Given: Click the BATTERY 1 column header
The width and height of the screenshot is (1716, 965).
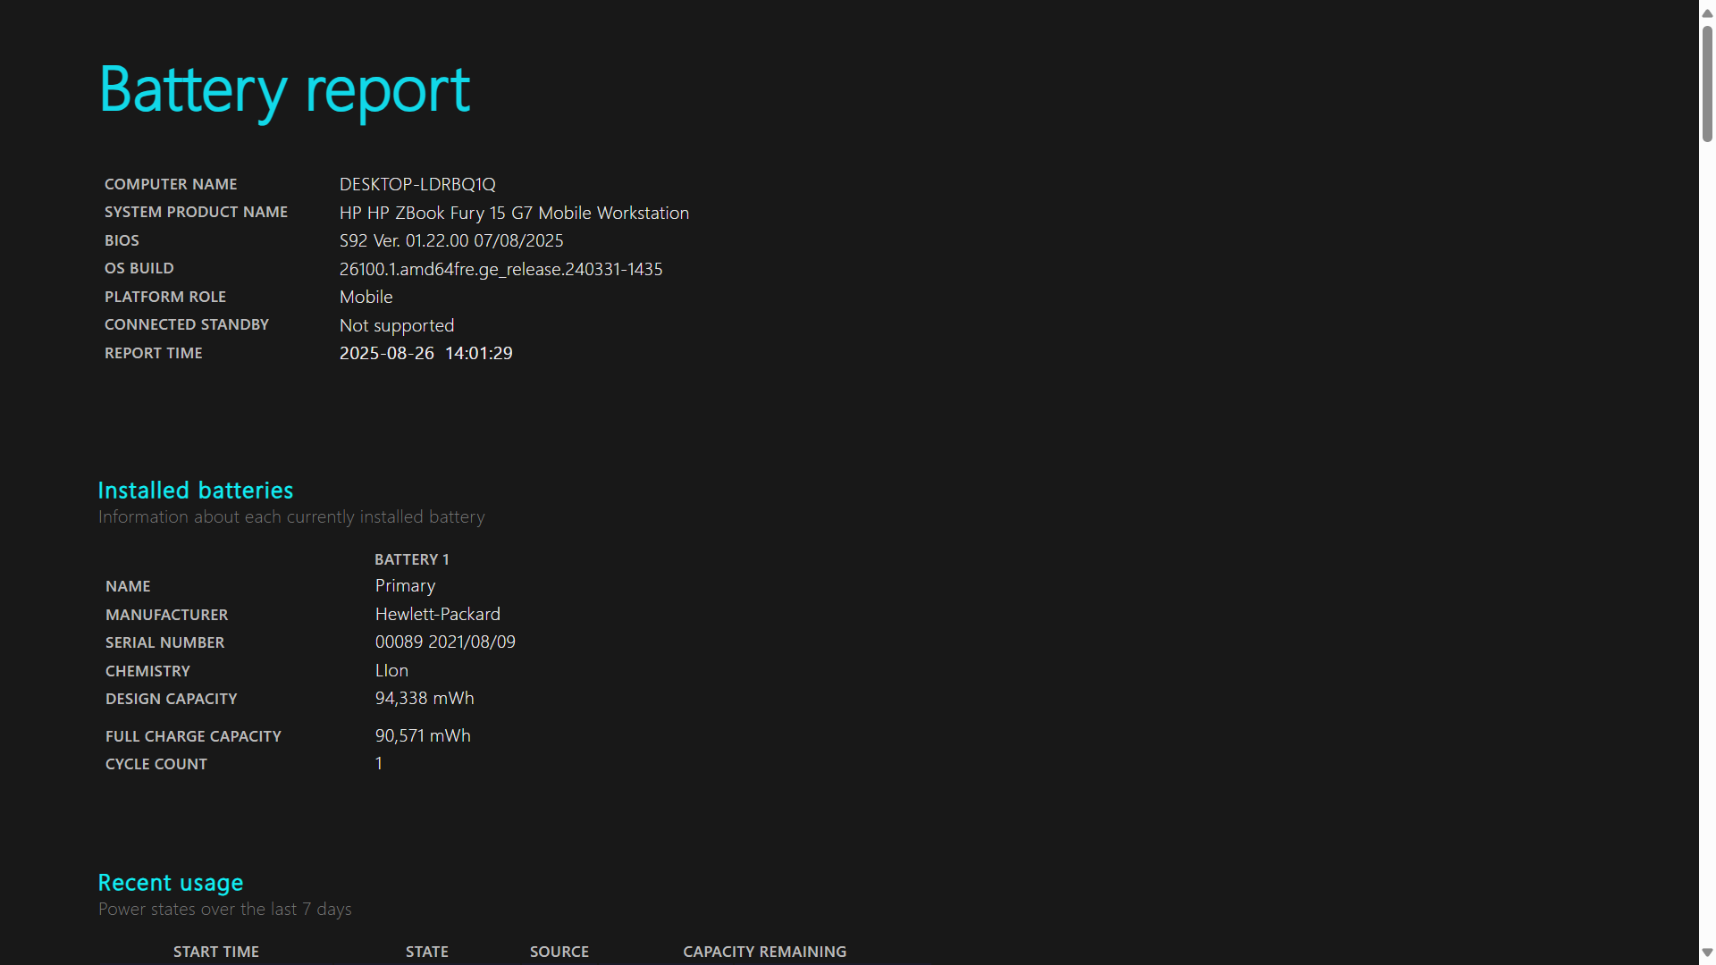Looking at the screenshot, I should [x=412, y=559].
